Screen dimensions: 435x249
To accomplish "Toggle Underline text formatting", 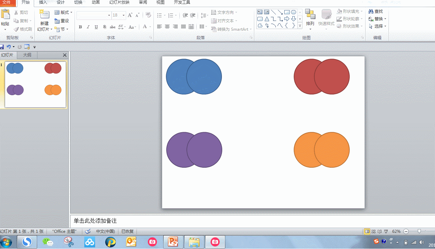I will coord(96,27).
